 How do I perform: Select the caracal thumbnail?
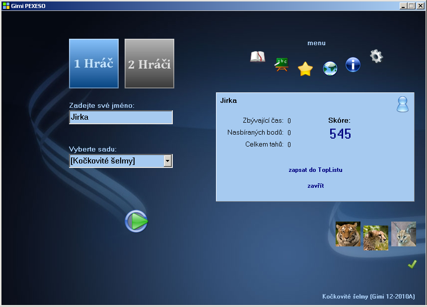[x=404, y=234]
